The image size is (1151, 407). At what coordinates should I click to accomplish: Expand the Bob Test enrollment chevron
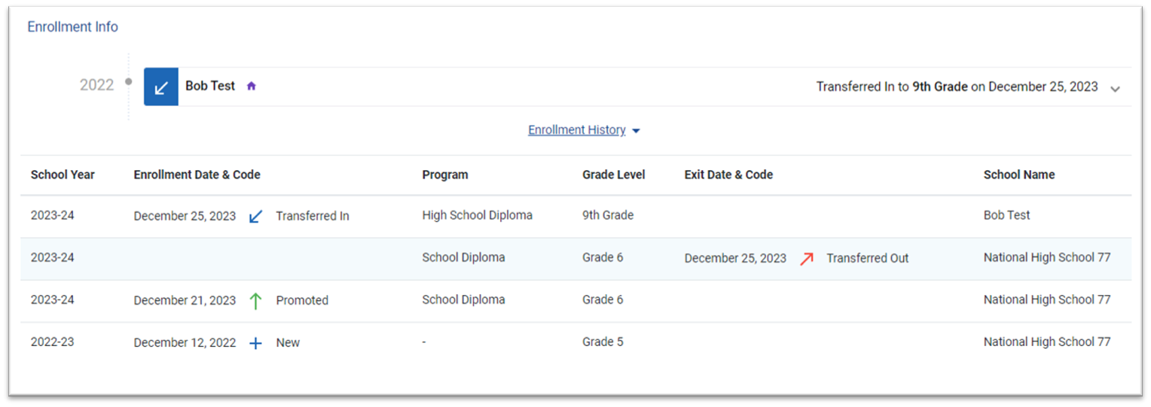tap(1115, 89)
